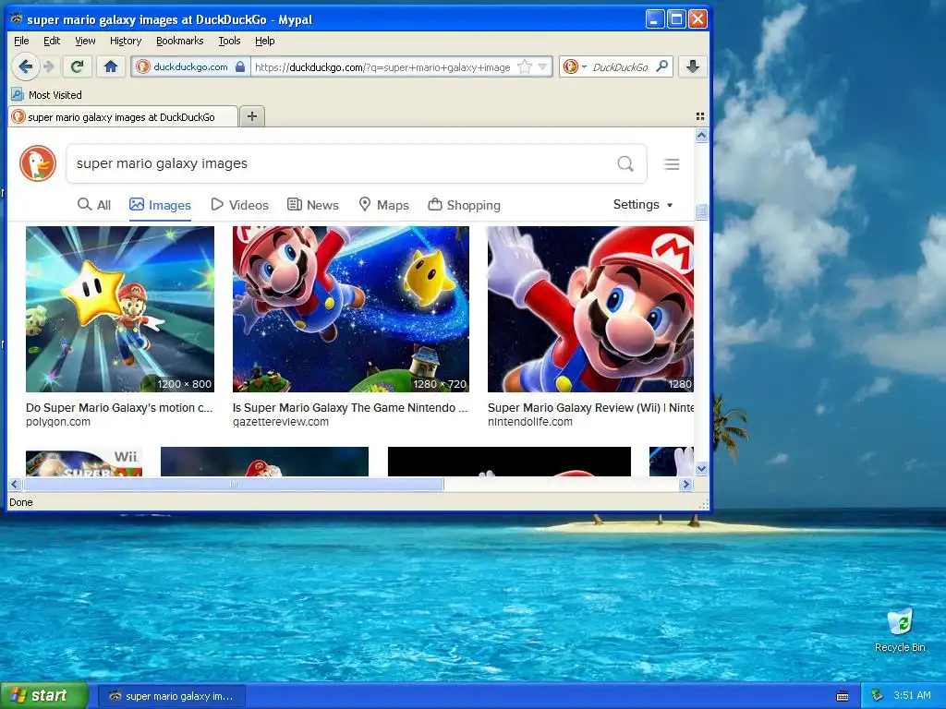The image size is (946, 709).
Task: Reload the page with the refresh icon
Action: click(78, 66)
